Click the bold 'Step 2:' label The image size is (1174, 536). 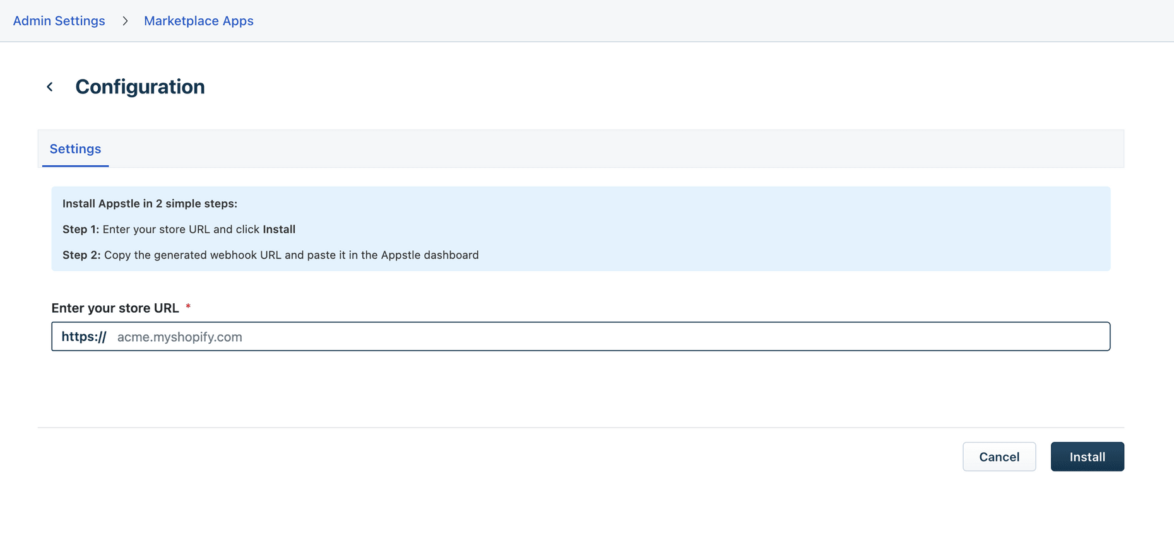81,255
